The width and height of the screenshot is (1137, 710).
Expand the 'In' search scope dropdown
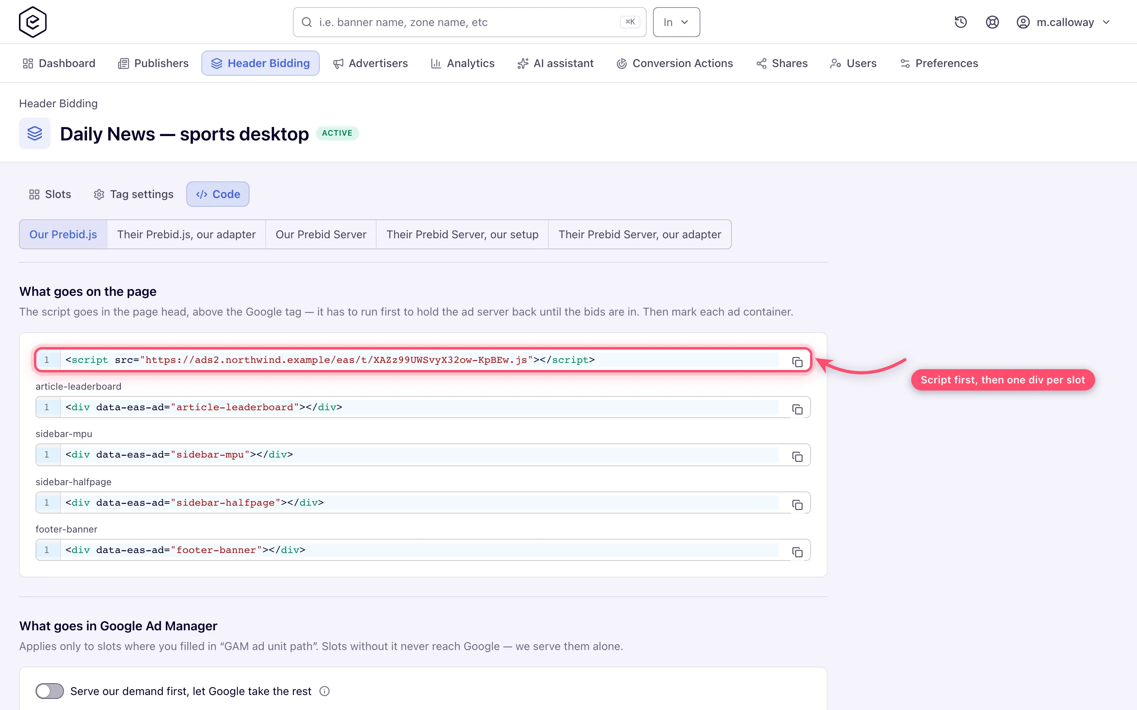[676, 22]
